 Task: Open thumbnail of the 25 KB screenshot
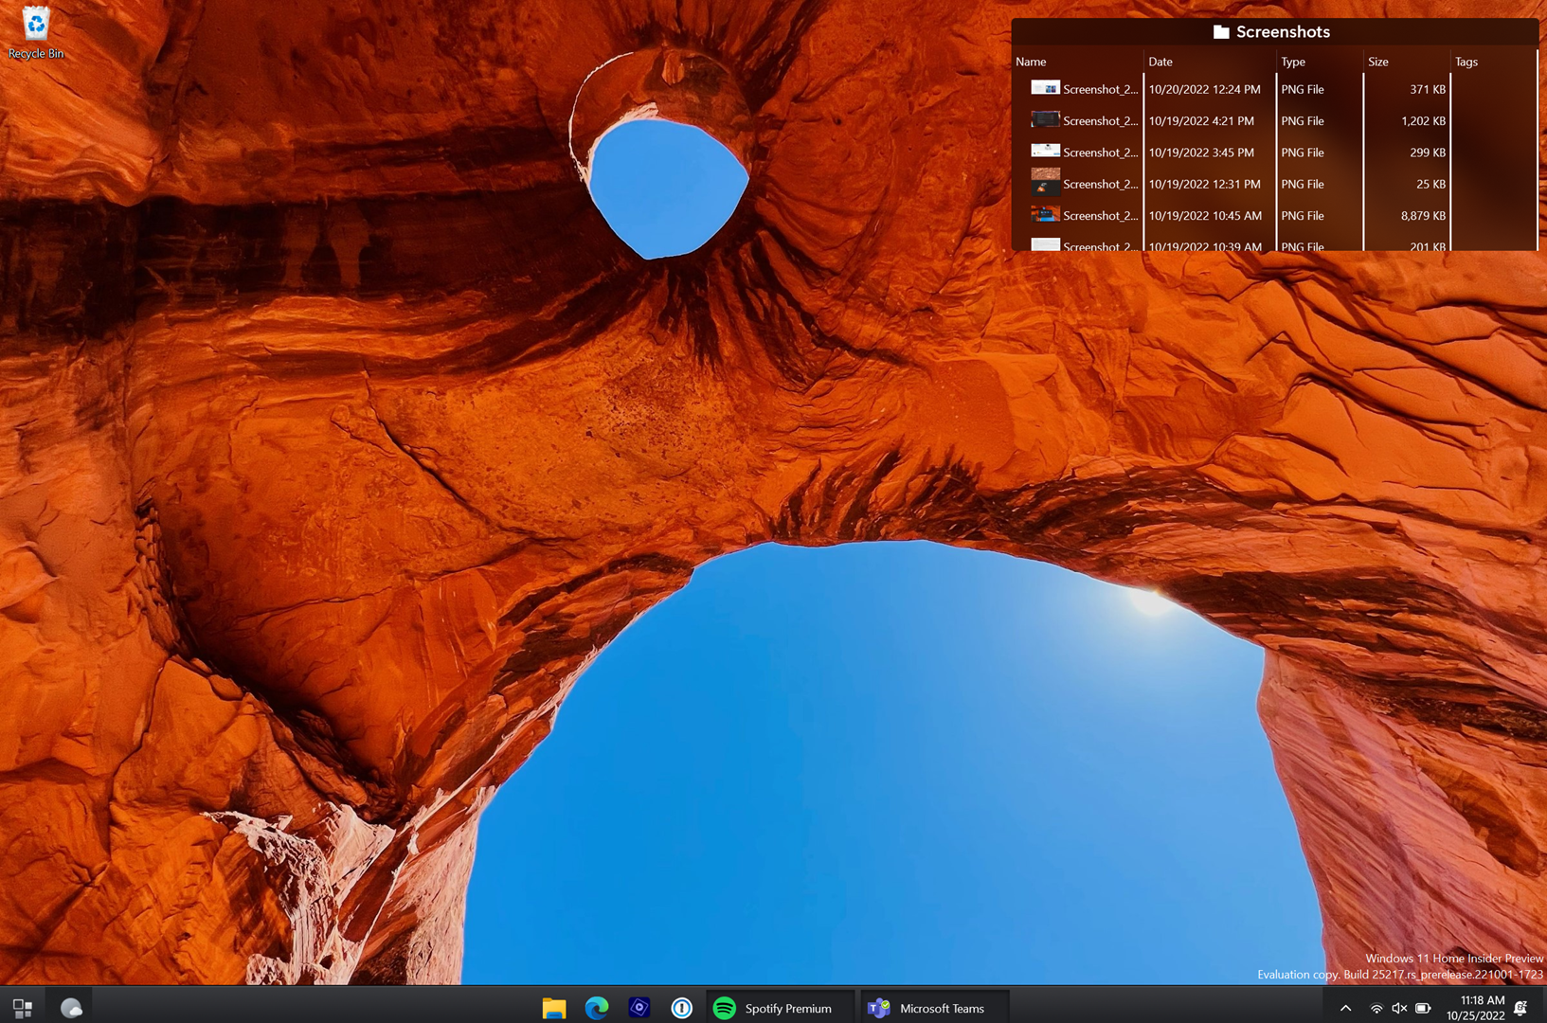click(1045, 183)
